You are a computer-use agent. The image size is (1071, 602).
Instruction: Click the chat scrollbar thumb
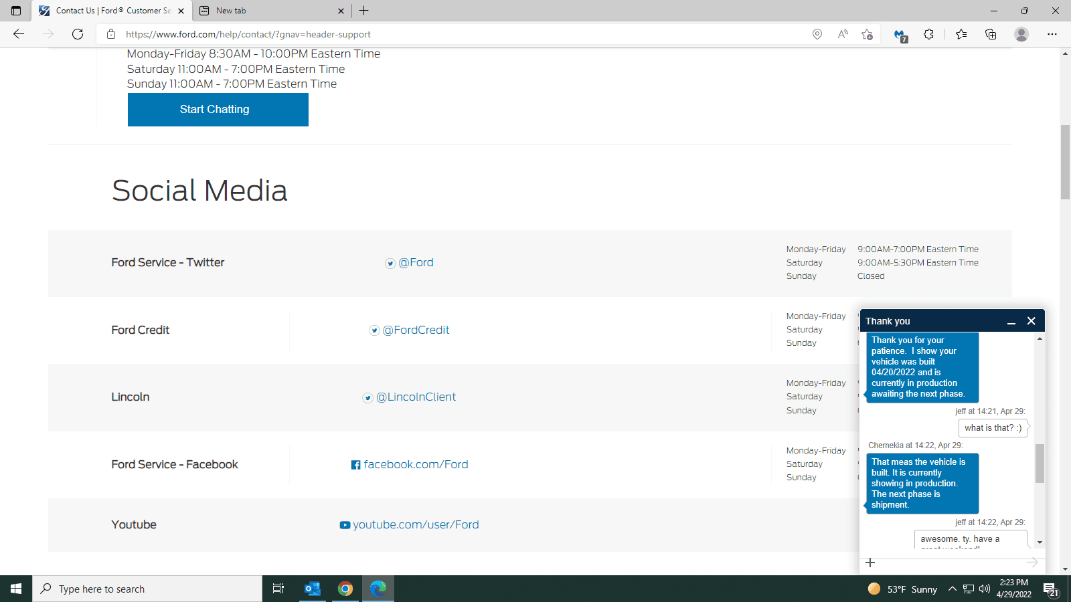point(1040,464)
